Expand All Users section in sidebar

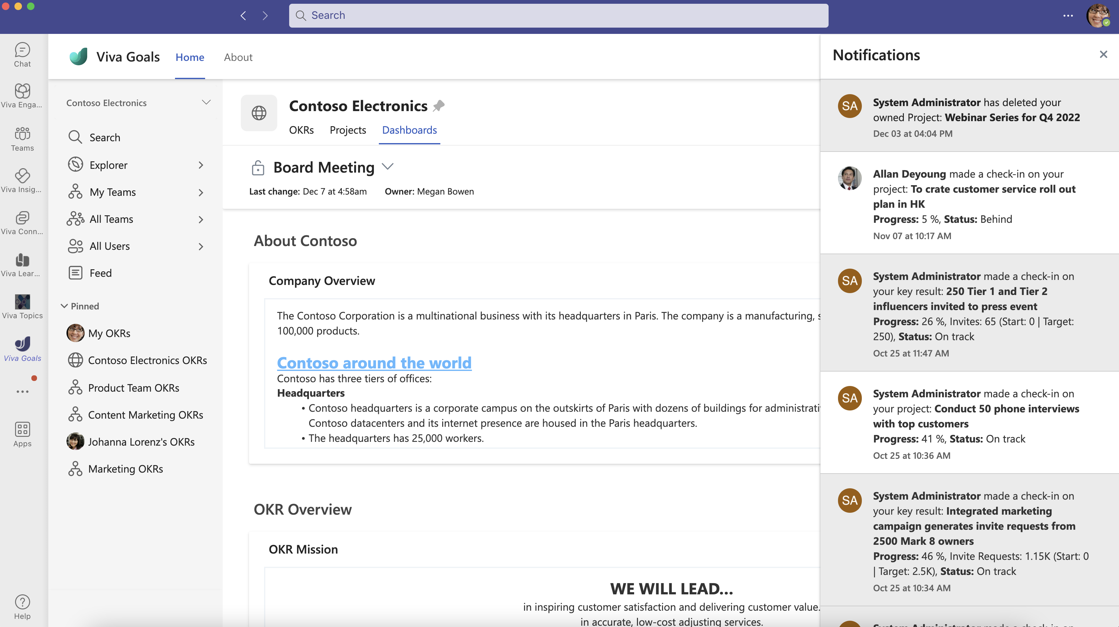pos(201,245)
